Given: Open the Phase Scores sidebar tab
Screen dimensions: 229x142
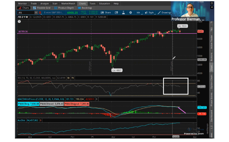Looking at the screenshot, I should [212, 99].
